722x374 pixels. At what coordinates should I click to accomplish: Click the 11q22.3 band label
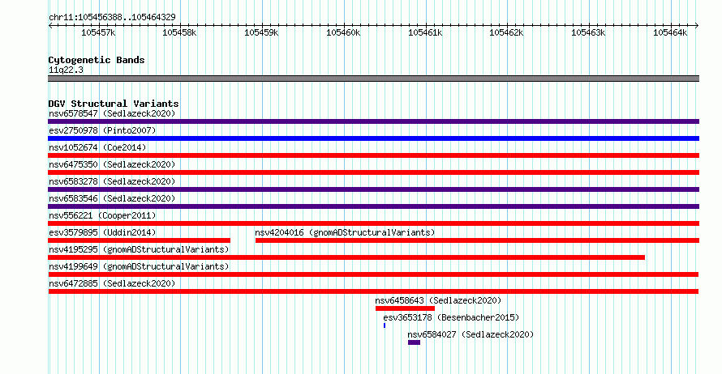pyautogui.click(x=66, y=70)
